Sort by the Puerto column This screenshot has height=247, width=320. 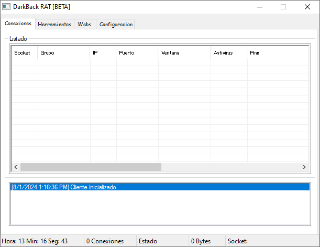click(x=137, y=53)
